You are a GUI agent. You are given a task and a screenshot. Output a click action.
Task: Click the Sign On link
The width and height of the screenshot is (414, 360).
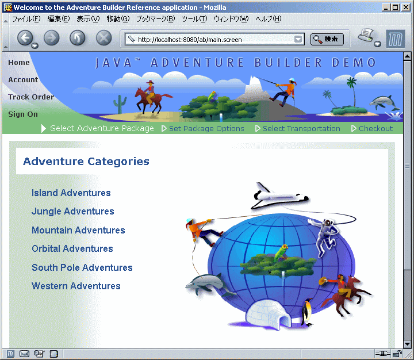[22, 114]
